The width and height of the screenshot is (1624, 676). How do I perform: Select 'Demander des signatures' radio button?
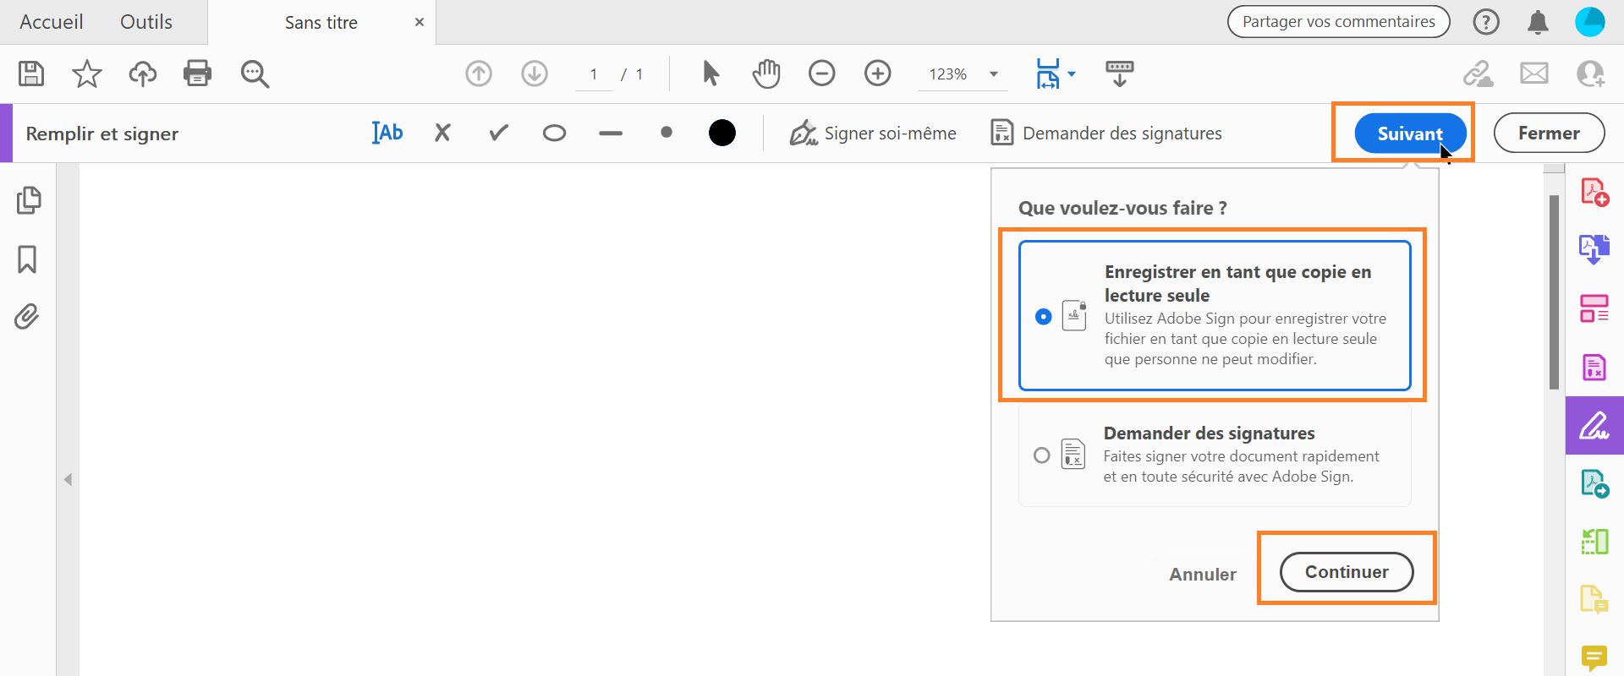1042,455
